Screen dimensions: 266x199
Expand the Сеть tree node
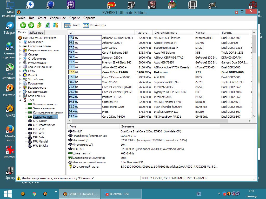tap(20, 71)
